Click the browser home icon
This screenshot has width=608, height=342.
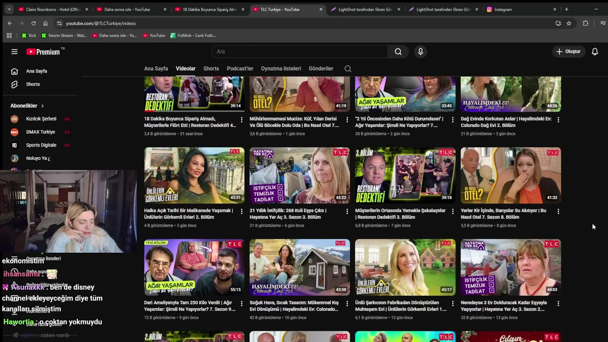tap(45, 23)
